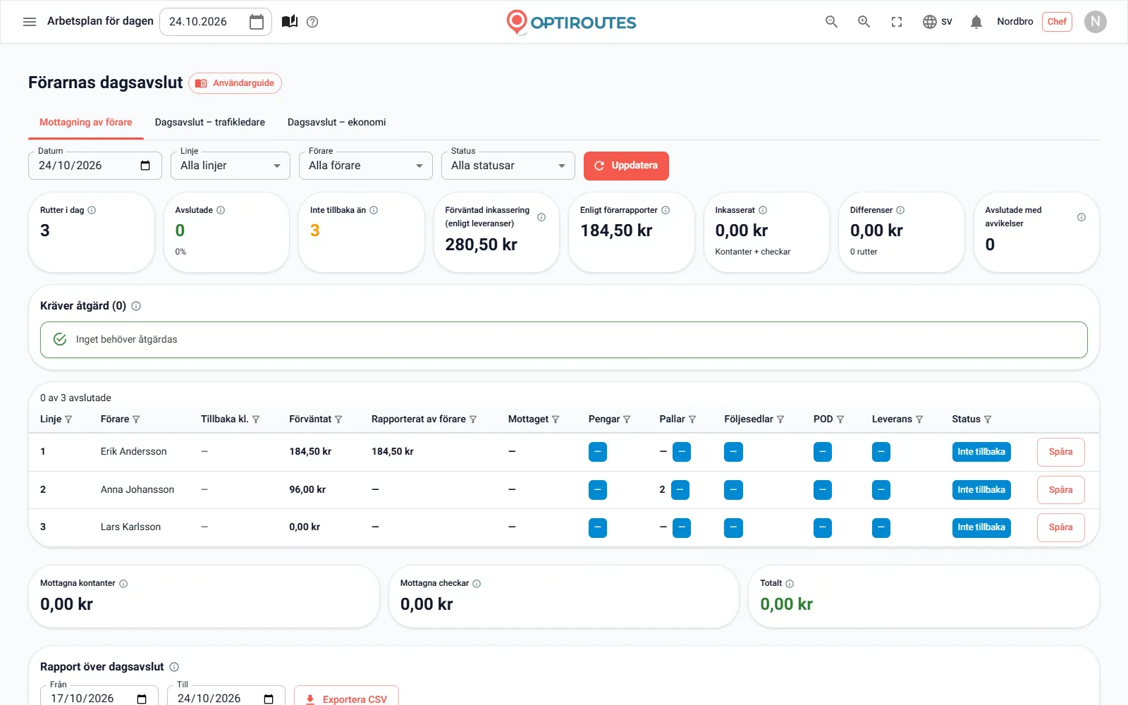Toggle Pallar box for Anna Johansson

(680, 490)
